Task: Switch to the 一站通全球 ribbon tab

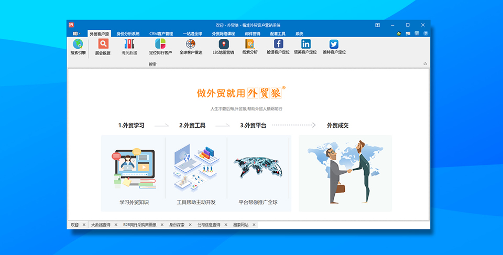Action: tap(192, 34)
